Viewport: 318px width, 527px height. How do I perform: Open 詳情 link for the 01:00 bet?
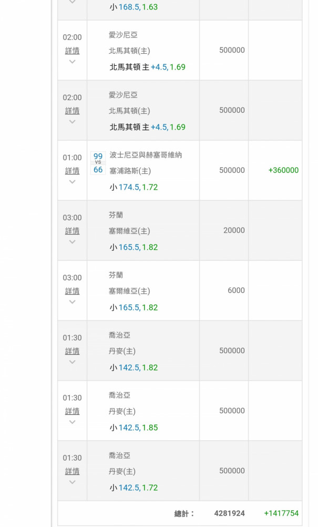click(x=72, y=171)
